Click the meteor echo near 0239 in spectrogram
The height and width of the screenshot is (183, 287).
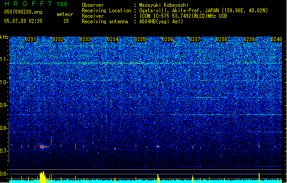pos(259,145)
